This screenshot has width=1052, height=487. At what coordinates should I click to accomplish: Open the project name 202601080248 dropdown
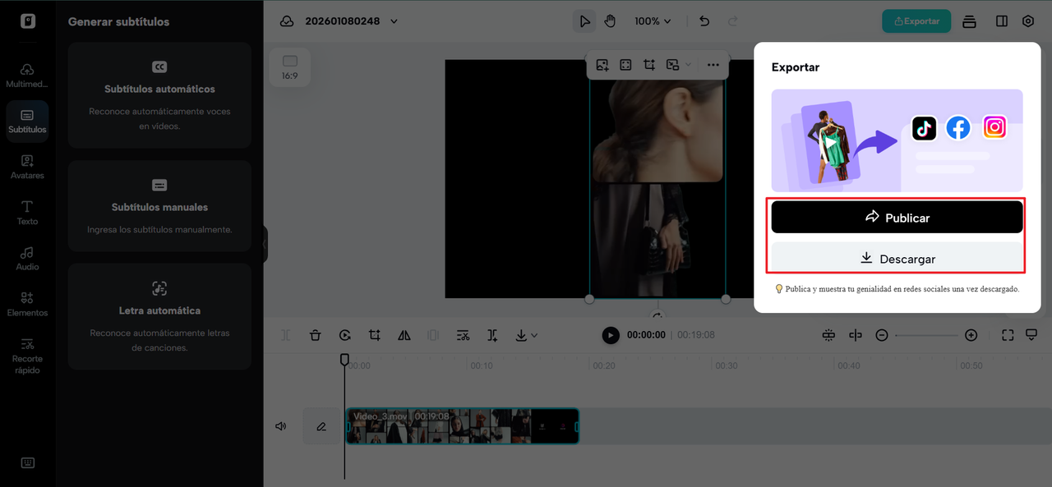click(x=394, y=21)
